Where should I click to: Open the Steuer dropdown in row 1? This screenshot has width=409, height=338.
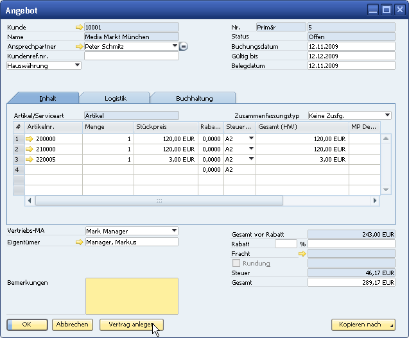tap(251, 139)
